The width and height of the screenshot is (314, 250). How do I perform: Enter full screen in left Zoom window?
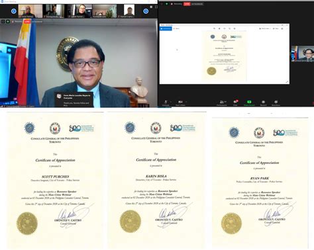point(156,7)
